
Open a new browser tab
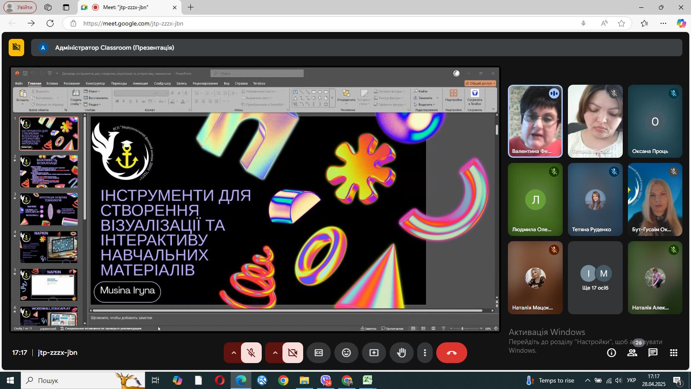coord(190,7)
